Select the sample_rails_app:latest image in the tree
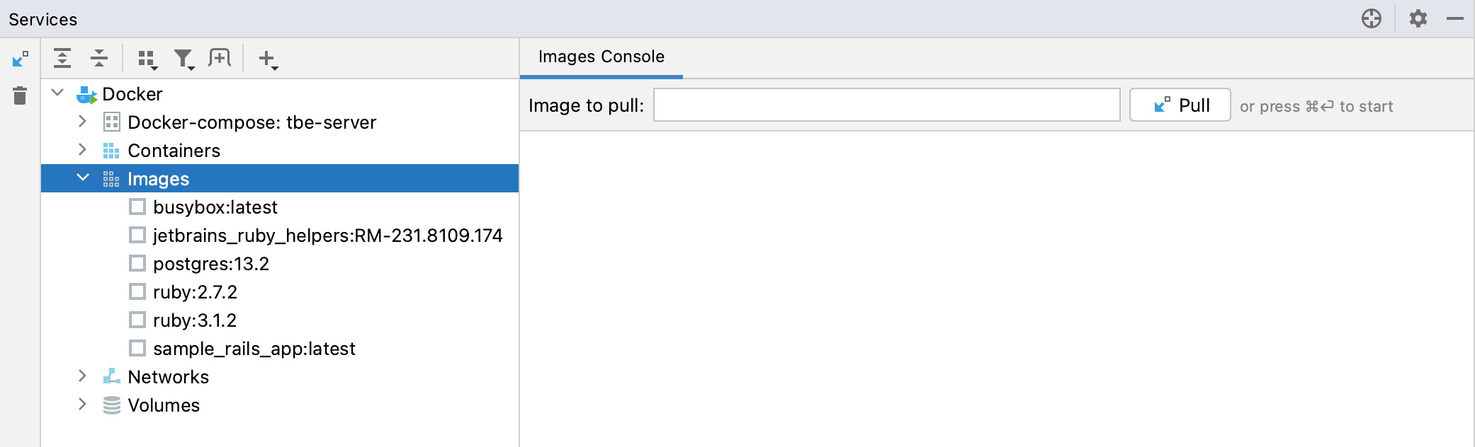Screen dimensions: 1475x447 pos(254,348)
